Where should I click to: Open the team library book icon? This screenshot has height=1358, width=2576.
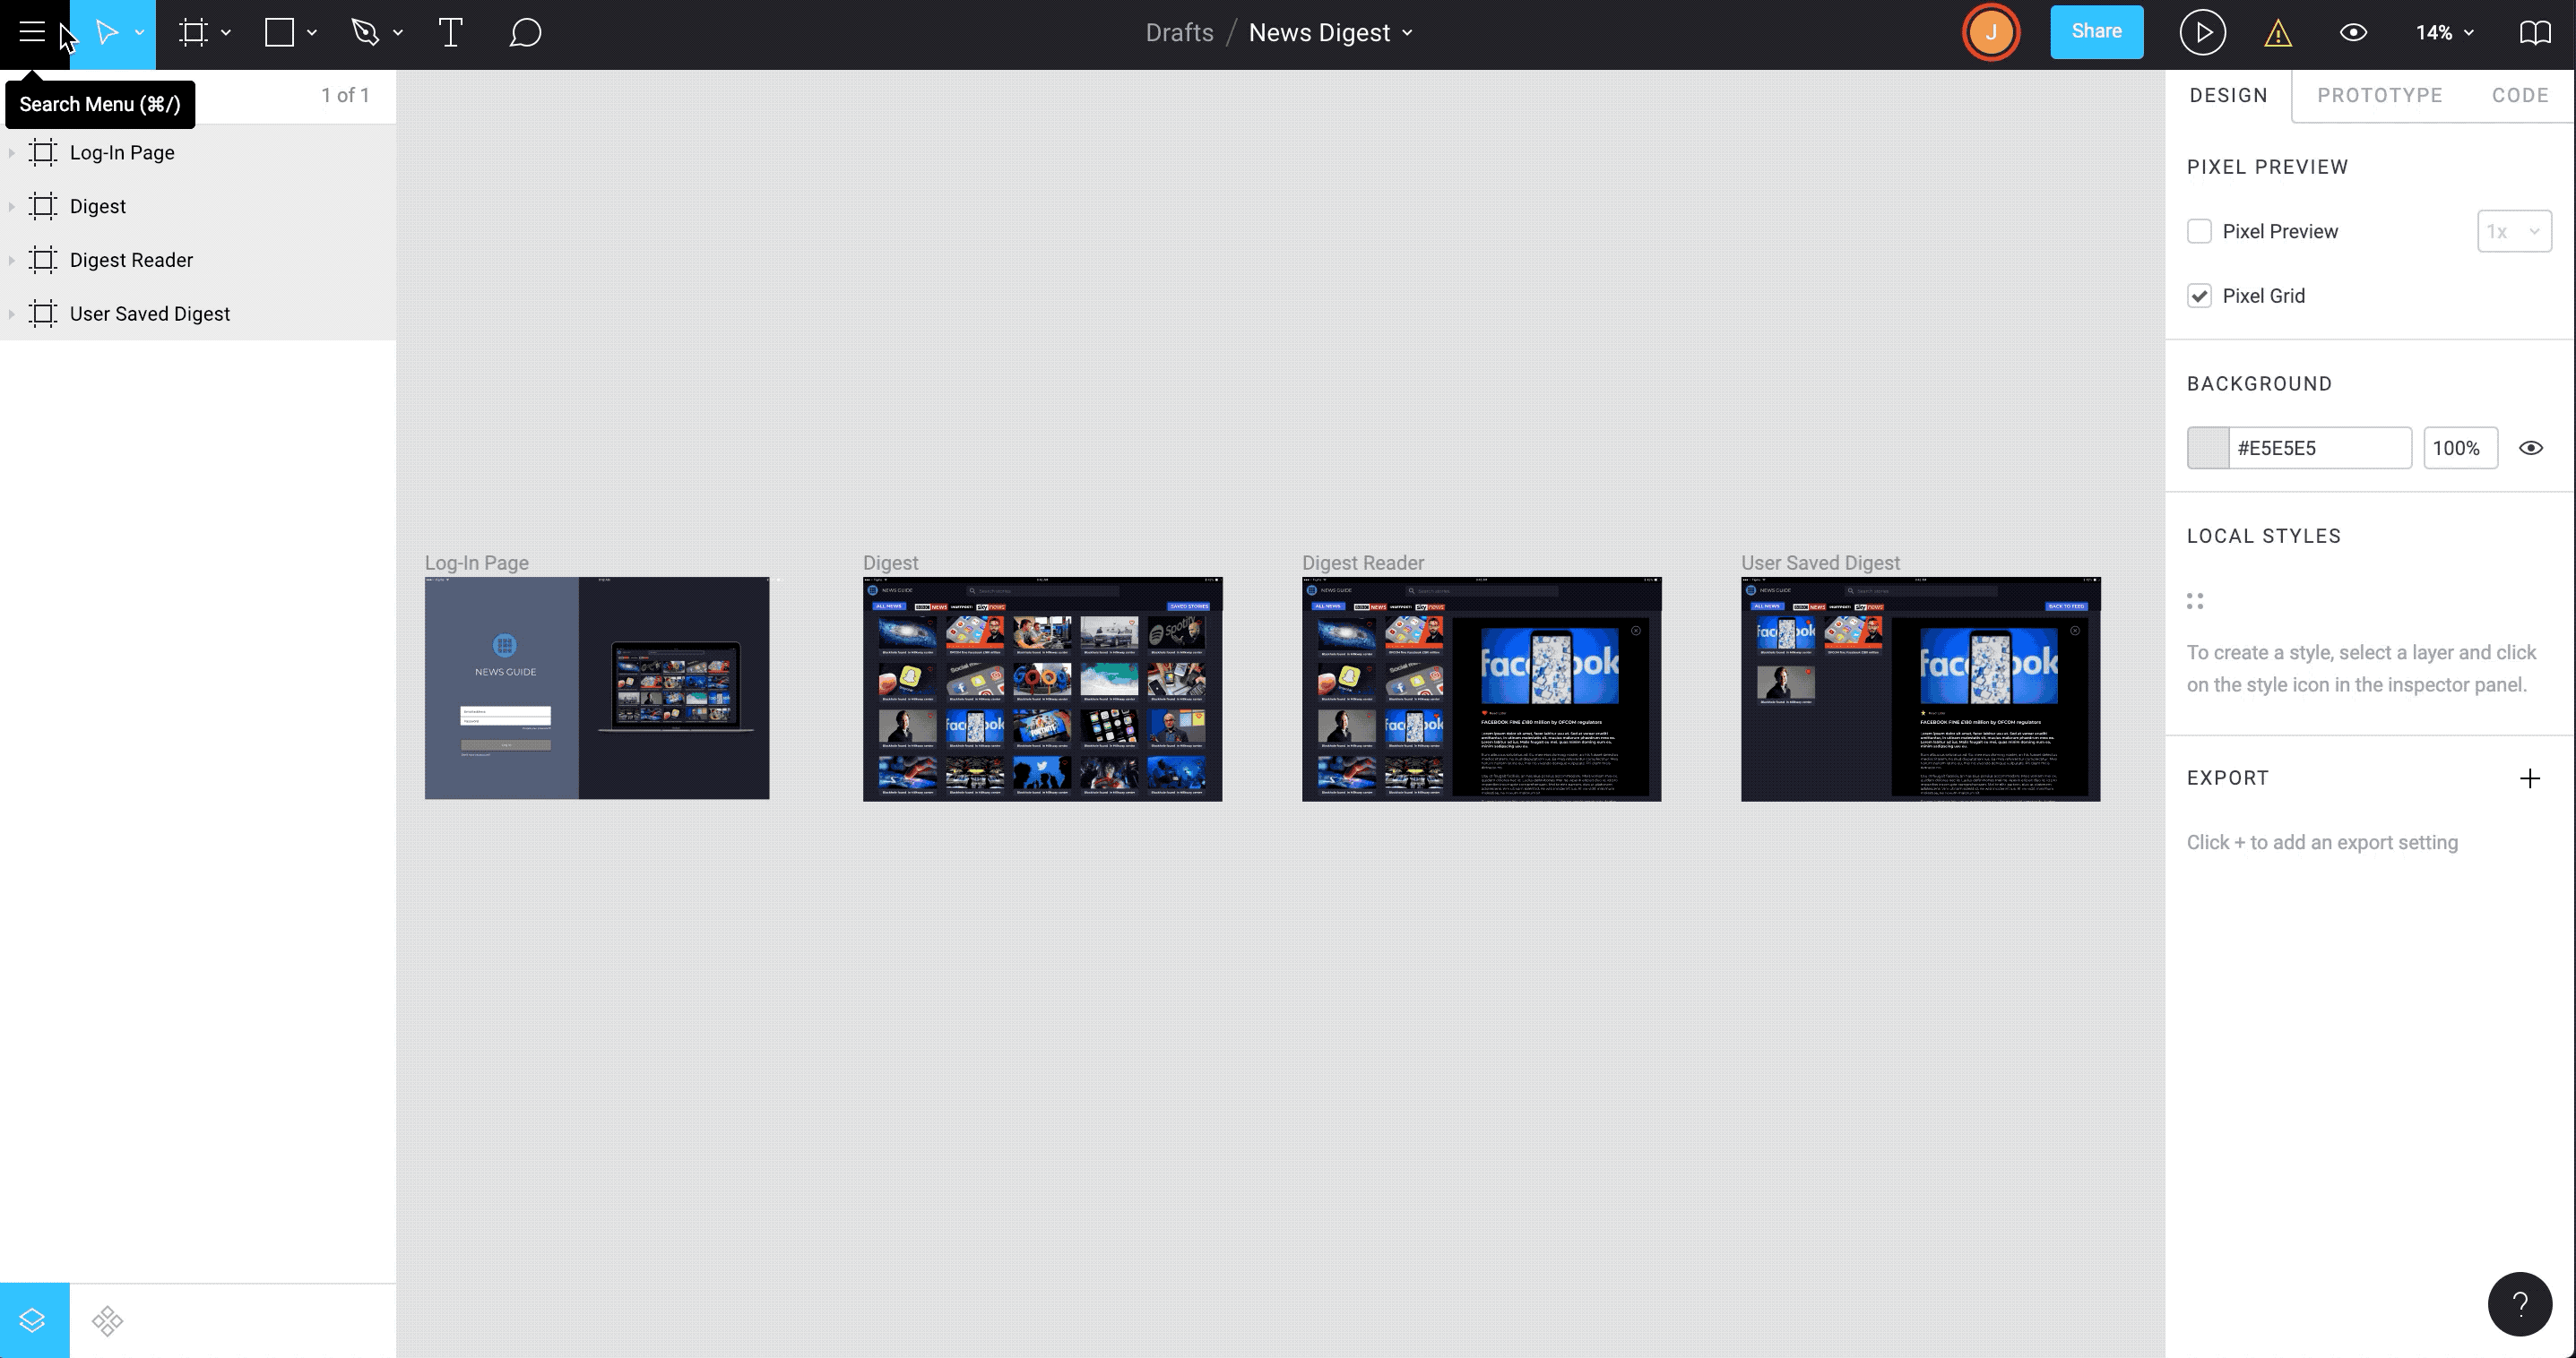coord(2534,32)
